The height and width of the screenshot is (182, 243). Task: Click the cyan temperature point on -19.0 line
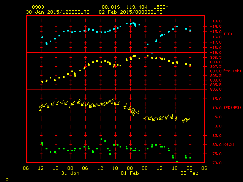[152, 53]
